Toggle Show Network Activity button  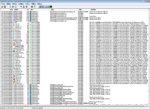point(45,7)
